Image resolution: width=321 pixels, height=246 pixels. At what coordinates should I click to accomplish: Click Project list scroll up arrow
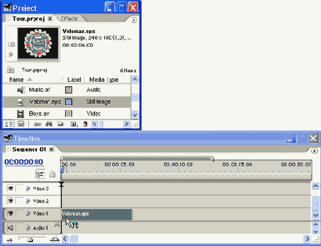[x=135, y=79]
